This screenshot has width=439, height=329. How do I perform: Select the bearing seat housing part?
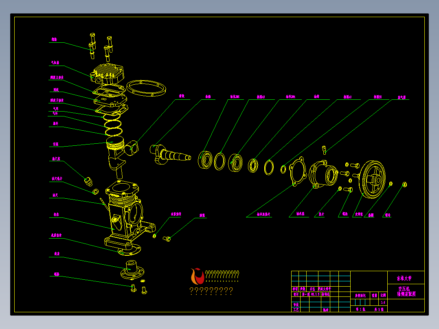click(x=324, y=174)
